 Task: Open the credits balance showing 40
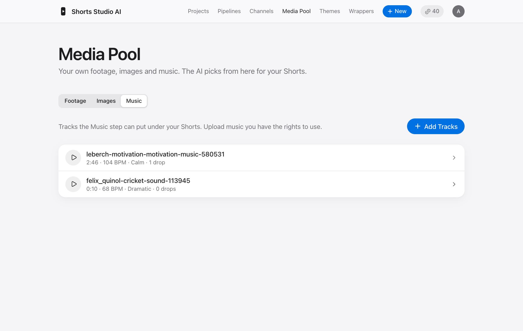(432, 11)
